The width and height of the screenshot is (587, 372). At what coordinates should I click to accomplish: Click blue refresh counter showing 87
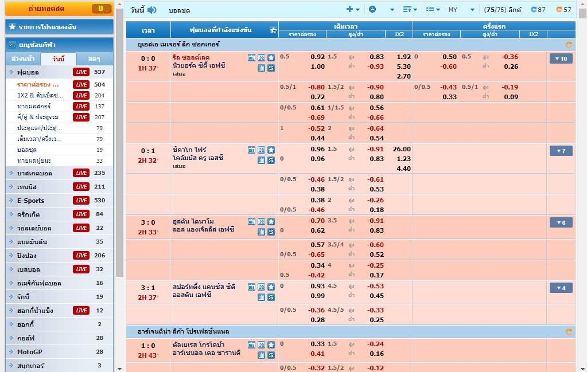click(x=538, y=10)
